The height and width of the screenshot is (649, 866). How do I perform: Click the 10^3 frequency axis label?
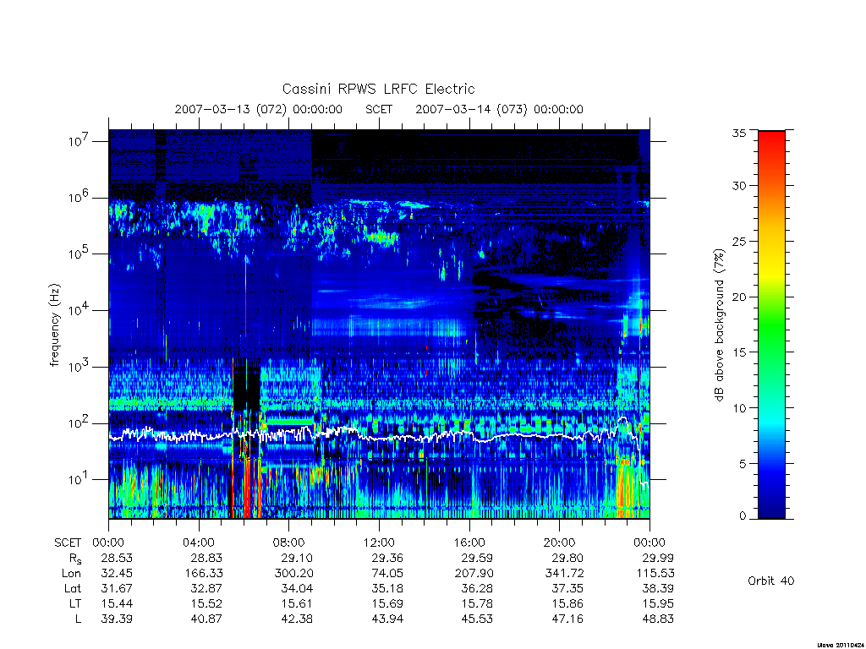pyautogui.click(x=79, y=367)
